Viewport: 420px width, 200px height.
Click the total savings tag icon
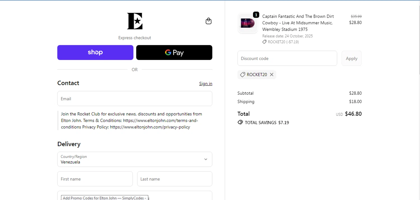tap(240, 122)
